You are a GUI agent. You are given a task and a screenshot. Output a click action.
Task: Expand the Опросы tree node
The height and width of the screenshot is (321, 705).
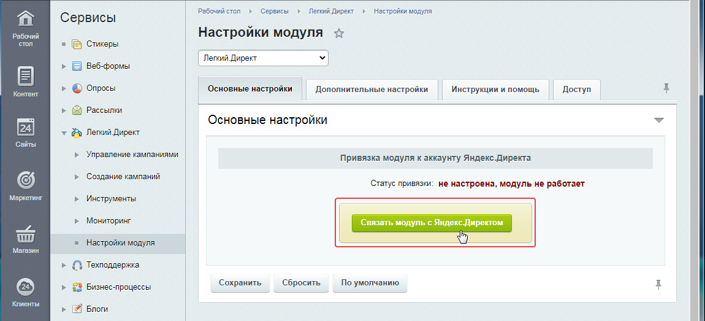coord(64,89)
